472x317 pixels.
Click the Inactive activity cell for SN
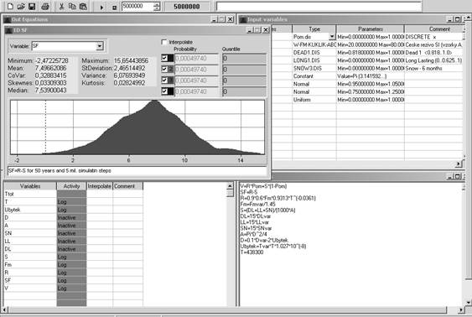(x=71, y=233)
